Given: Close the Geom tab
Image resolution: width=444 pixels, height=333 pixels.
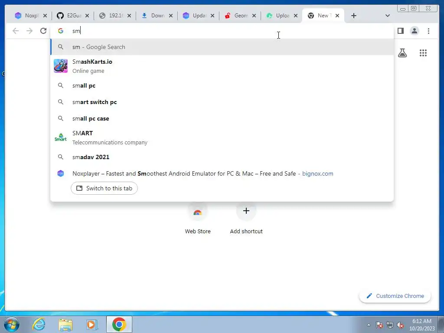Looking at the screenshot, I should pyautogui.click(x=254, y=16).
